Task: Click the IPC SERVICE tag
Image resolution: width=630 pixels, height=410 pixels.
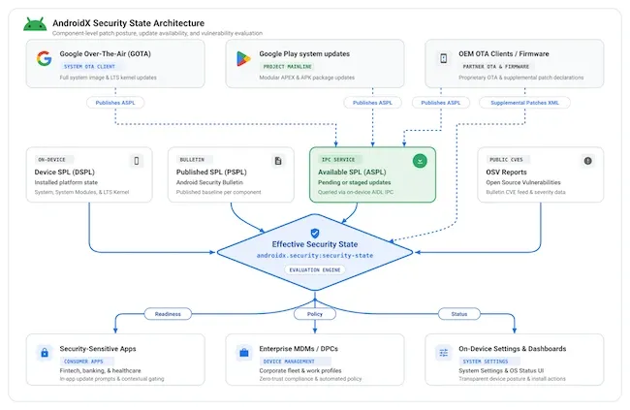Action: (338, 160)
